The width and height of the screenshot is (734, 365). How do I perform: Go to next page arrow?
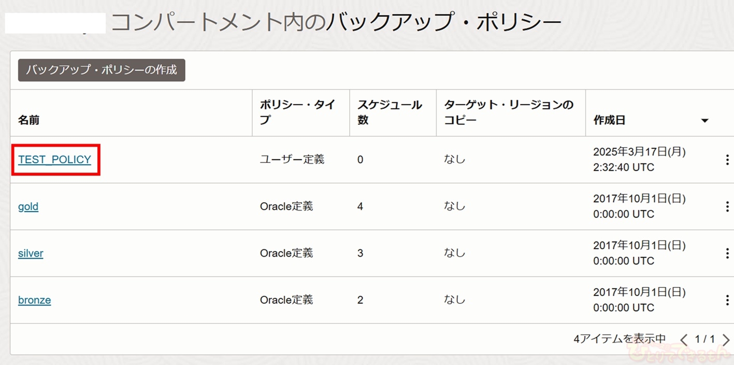[x=726, y=340]
